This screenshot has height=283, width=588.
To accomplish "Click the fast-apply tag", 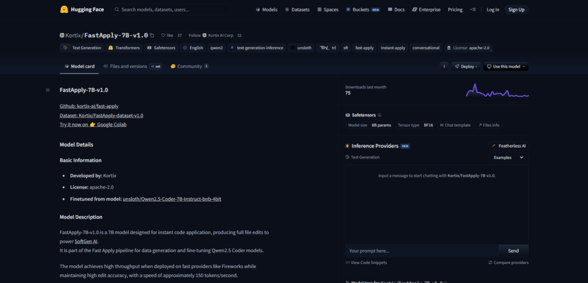I will pyautogui.click(x=365, y=48).
